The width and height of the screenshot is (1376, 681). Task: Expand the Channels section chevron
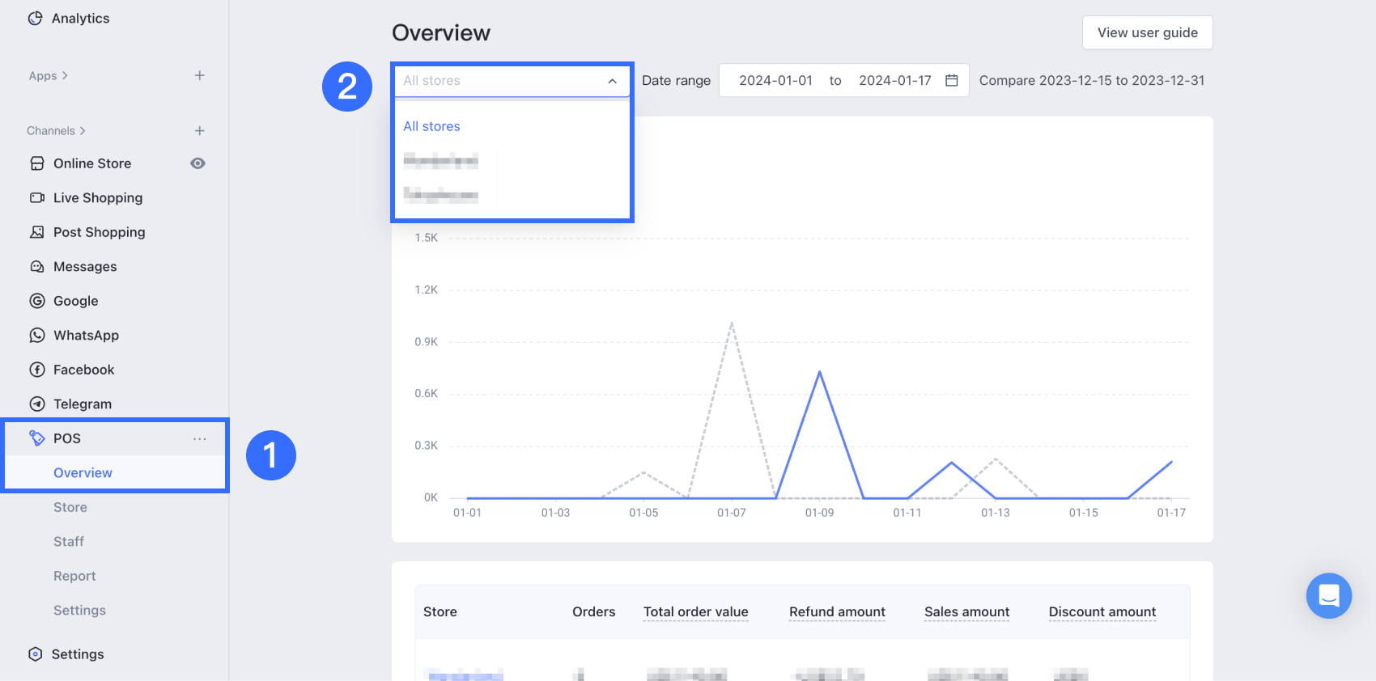(83, 131)
